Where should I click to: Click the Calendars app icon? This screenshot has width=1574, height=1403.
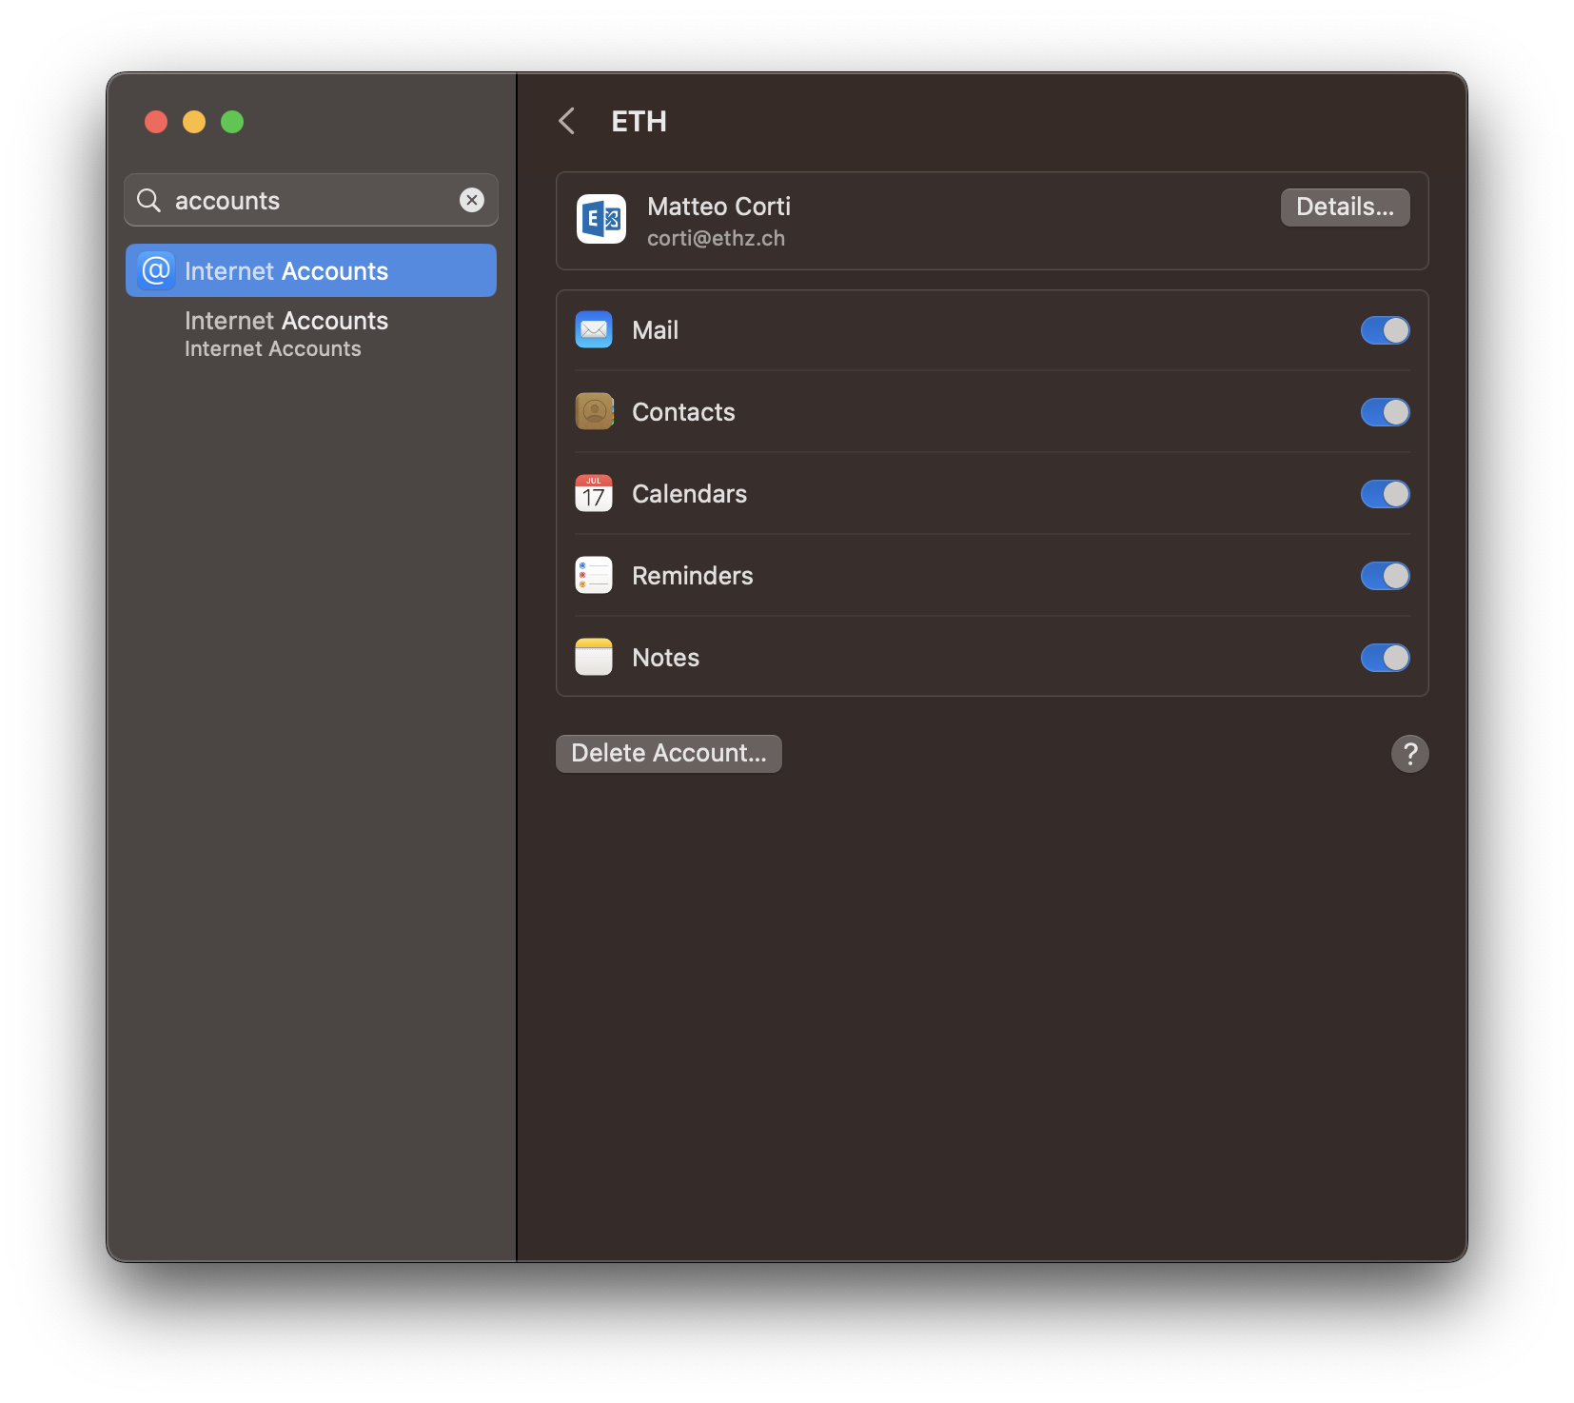[x=594, y=493]
